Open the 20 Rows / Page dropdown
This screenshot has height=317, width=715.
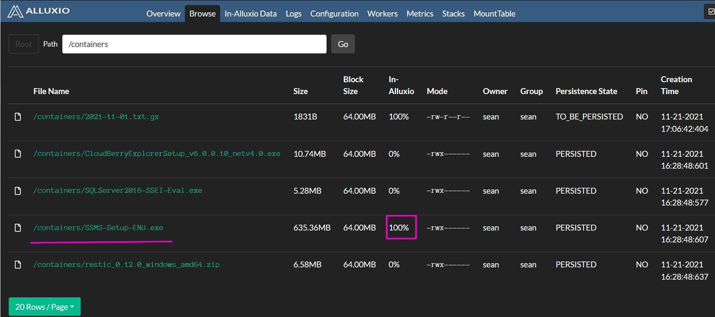(x=45, y=307)
